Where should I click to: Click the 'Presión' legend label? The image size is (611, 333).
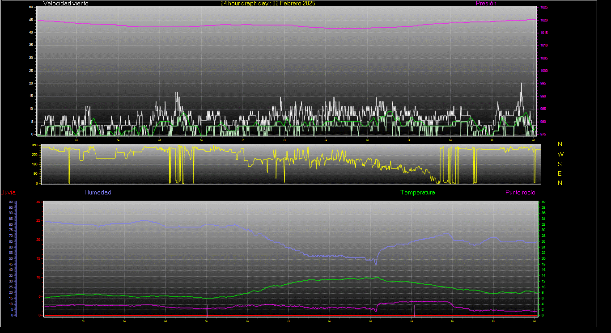(486, 3)
